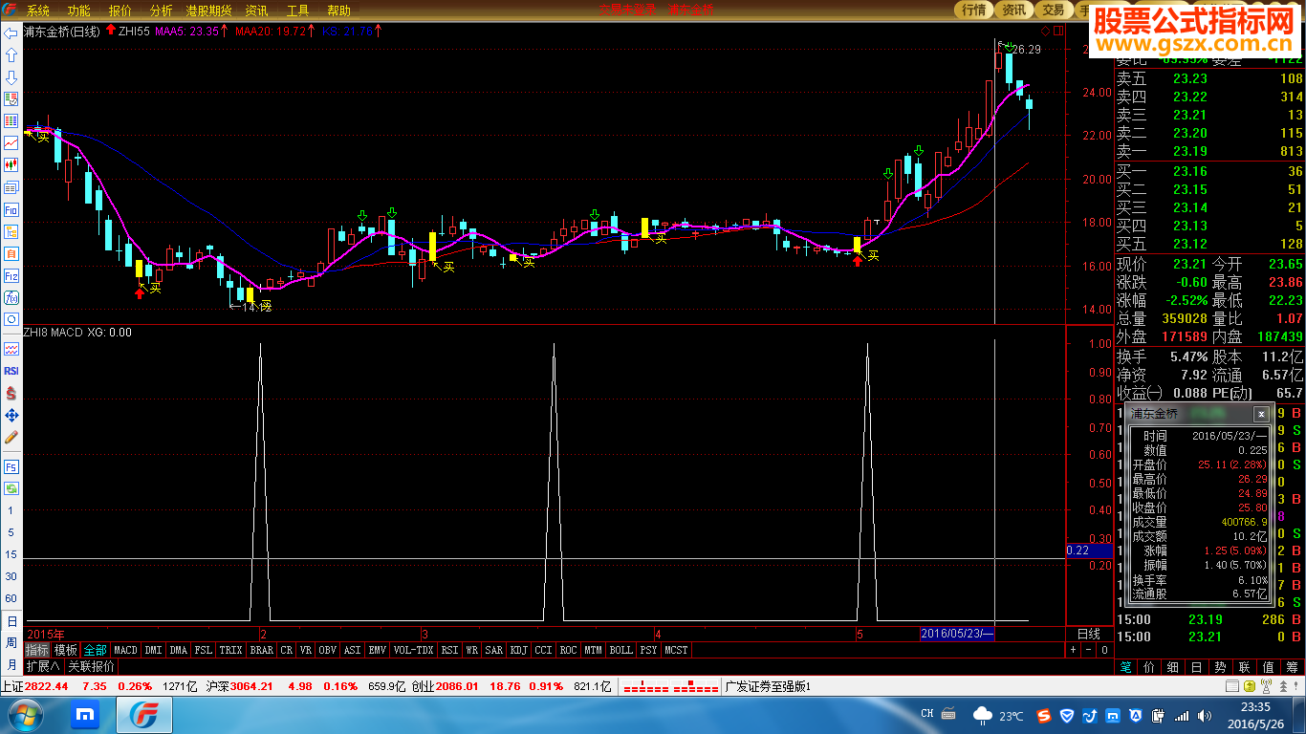1306x734 pixels.
Task: Click the red dollar sign icon
Action: pyautogui.click(x=11, y=393)
